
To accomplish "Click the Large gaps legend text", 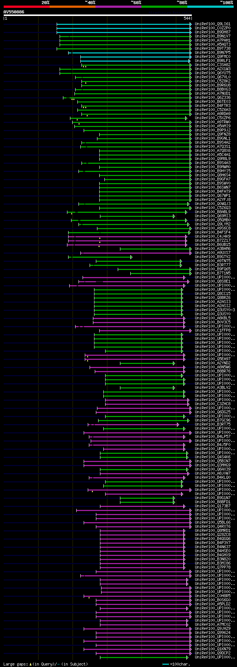I will click(46, 664).
